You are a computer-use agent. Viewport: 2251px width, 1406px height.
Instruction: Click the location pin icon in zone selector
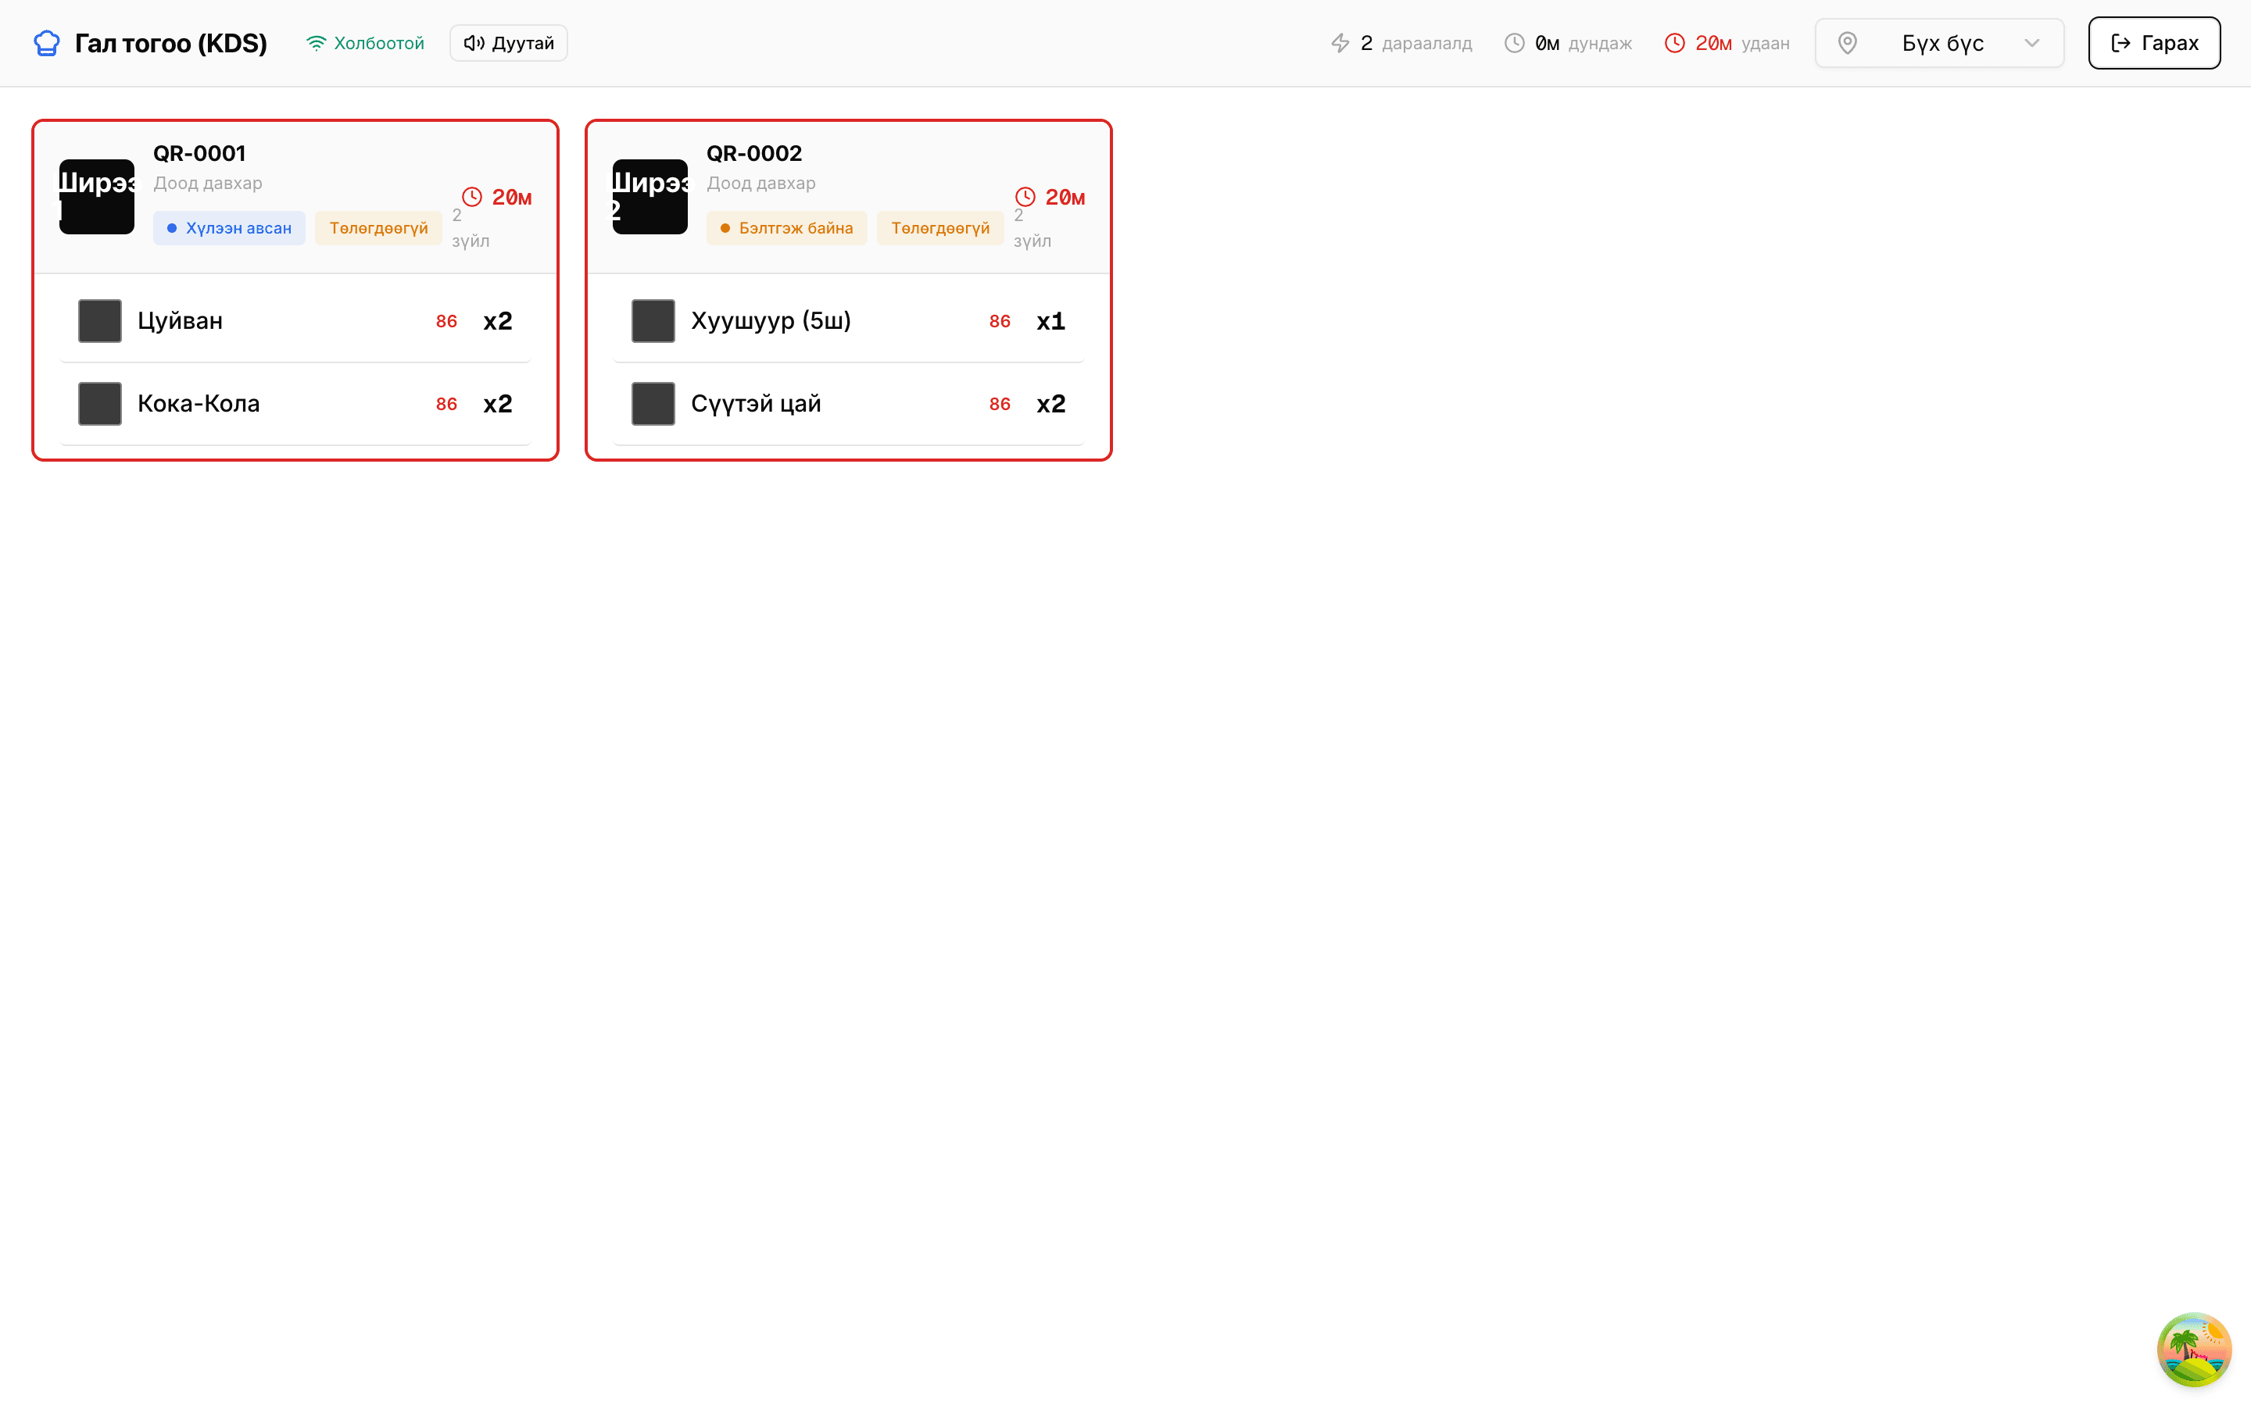(1848, 43)
